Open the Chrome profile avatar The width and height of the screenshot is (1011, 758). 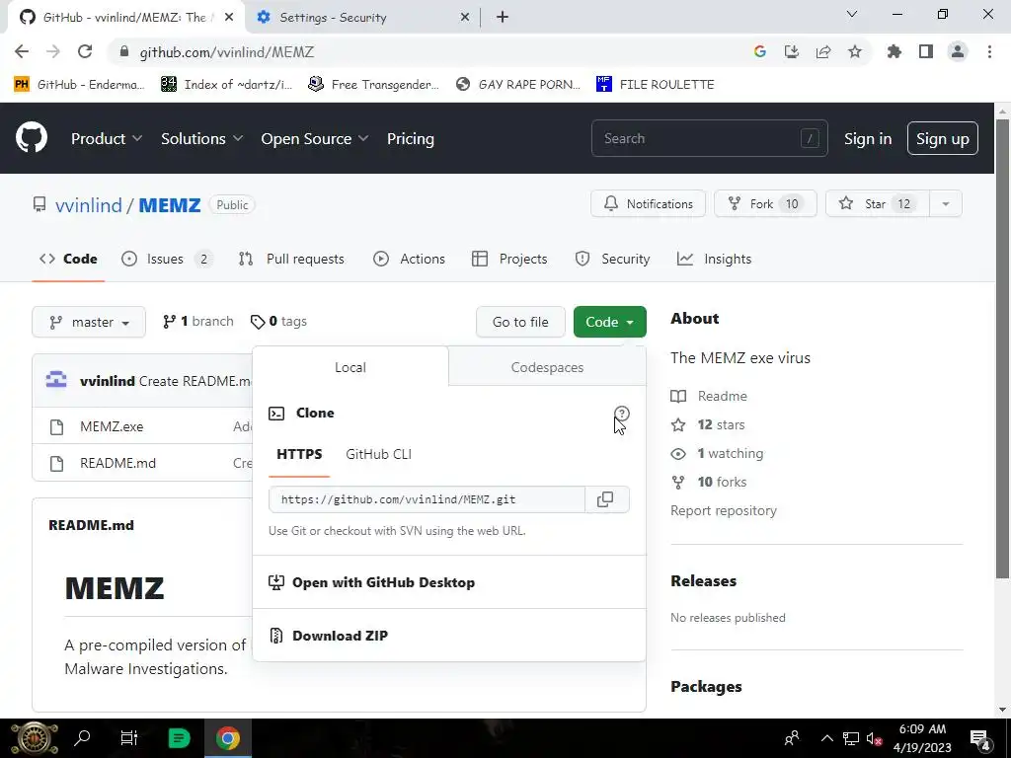pos(958,52)
